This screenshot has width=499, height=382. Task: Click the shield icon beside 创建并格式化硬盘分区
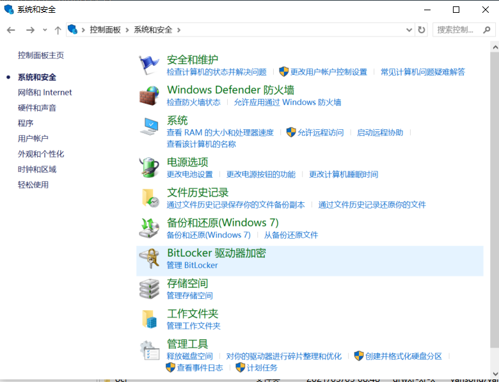(359, 356)
